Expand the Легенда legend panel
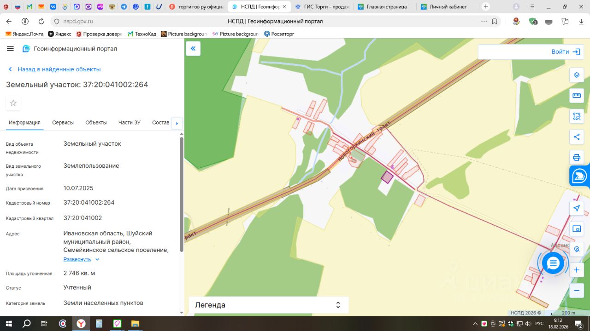 (269, 305)
